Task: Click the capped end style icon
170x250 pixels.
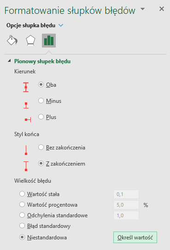Action: pos(26,166)
